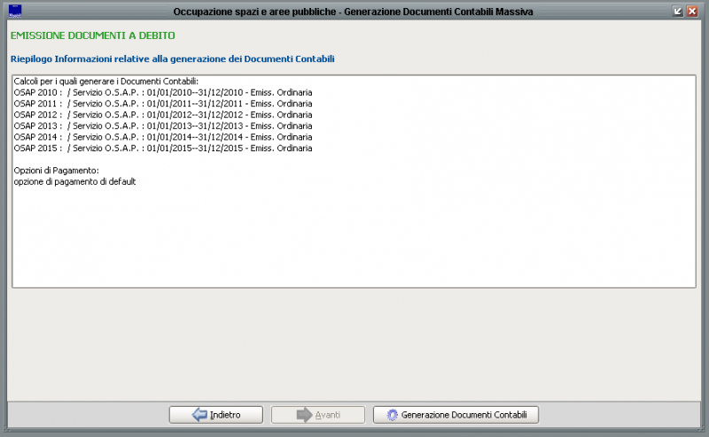Click 'opzione di pagamento di default' text
709x437 pixels.
(74, 182)
